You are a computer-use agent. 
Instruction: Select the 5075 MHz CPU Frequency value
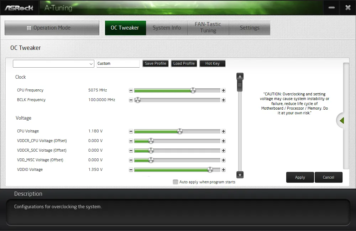pos(98,90)
